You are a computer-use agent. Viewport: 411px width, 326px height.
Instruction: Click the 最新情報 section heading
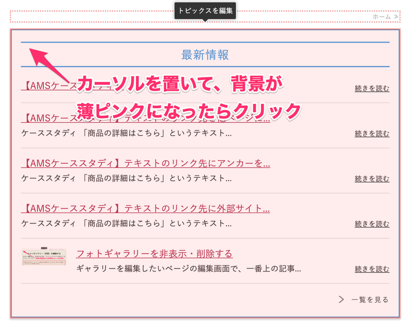point(205,55)
